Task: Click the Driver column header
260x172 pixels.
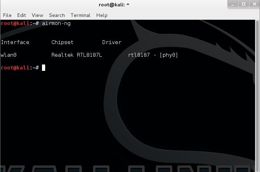Action: tap(111, 42)
